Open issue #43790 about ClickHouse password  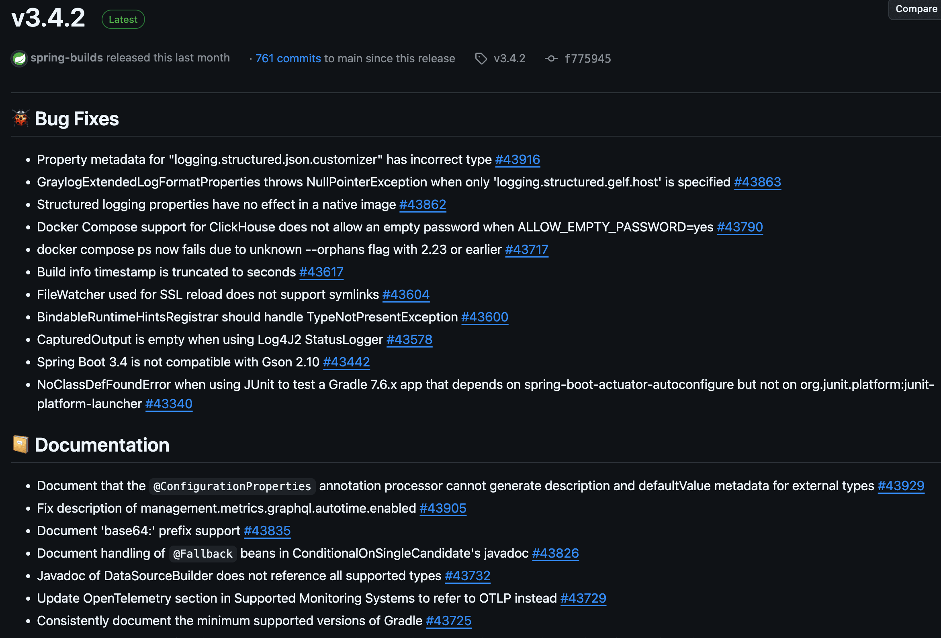(739, 227)
